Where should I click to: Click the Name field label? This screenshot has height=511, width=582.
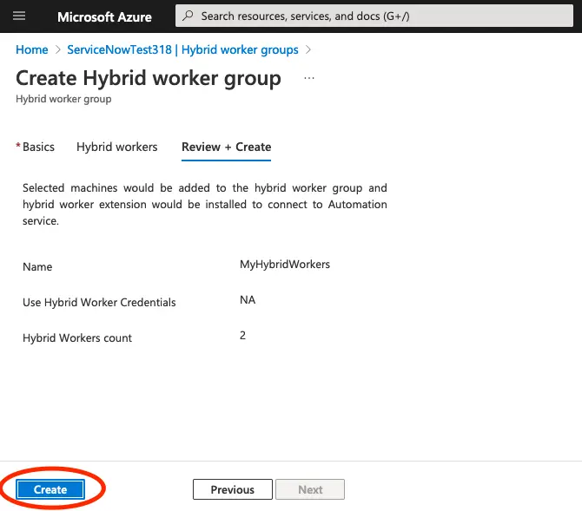click(37, 266)
